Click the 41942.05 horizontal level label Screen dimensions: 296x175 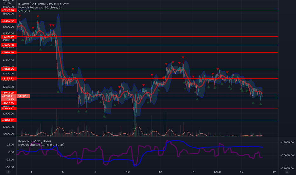(8, 93)
